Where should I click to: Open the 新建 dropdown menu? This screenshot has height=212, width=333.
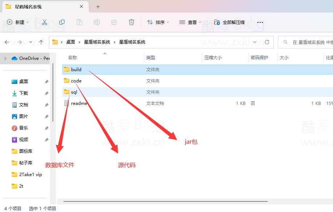click(18, 22)
